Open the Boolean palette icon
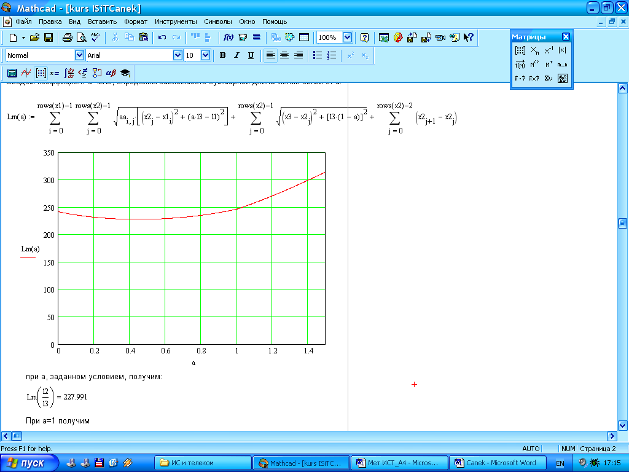Image resolution: width=629 pixels, height=472 pixels. click(83, 73)
